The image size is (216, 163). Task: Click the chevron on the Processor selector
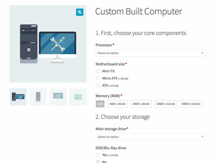tap(203, 53)
